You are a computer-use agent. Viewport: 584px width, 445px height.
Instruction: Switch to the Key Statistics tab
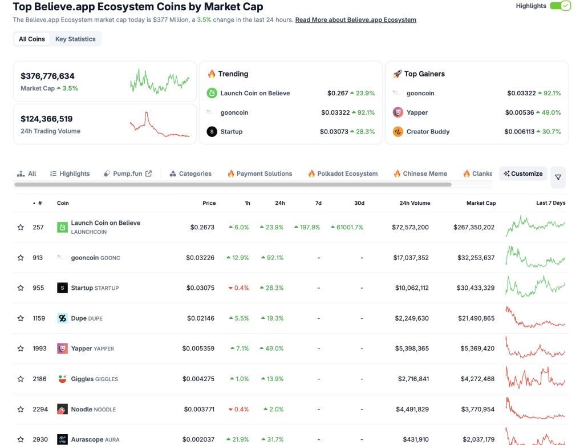point(75,39)
